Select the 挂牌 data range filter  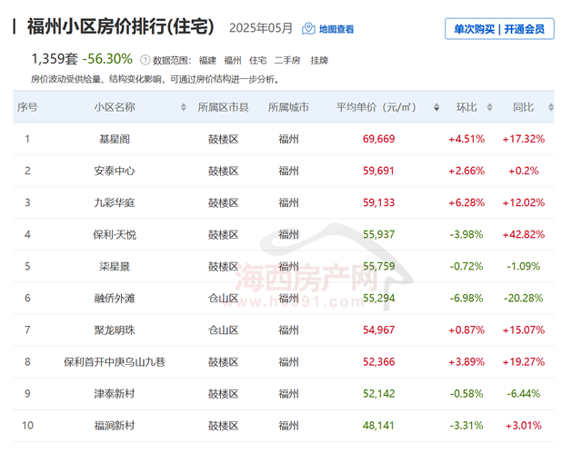pyautogui.click(x=319, y=60)
